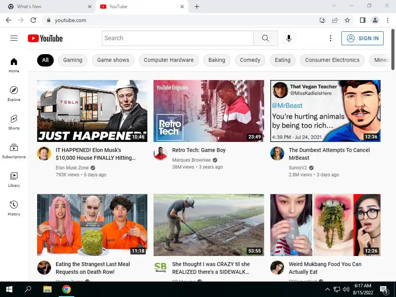Click SB Mowing channel avatar
The height and width of the screenshot is (297, 396).
(x=160, y=268)
